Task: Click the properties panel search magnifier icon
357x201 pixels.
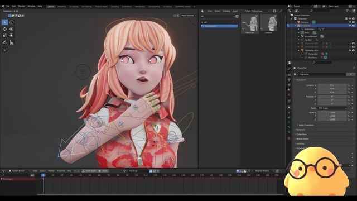Action: (x=313, y=63)
